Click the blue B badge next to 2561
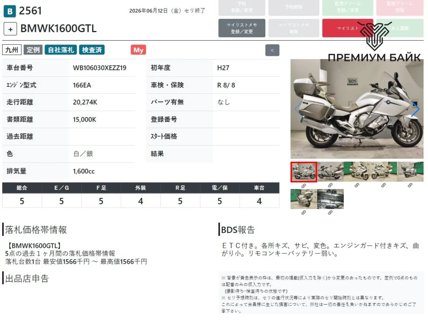 point(10,11)
